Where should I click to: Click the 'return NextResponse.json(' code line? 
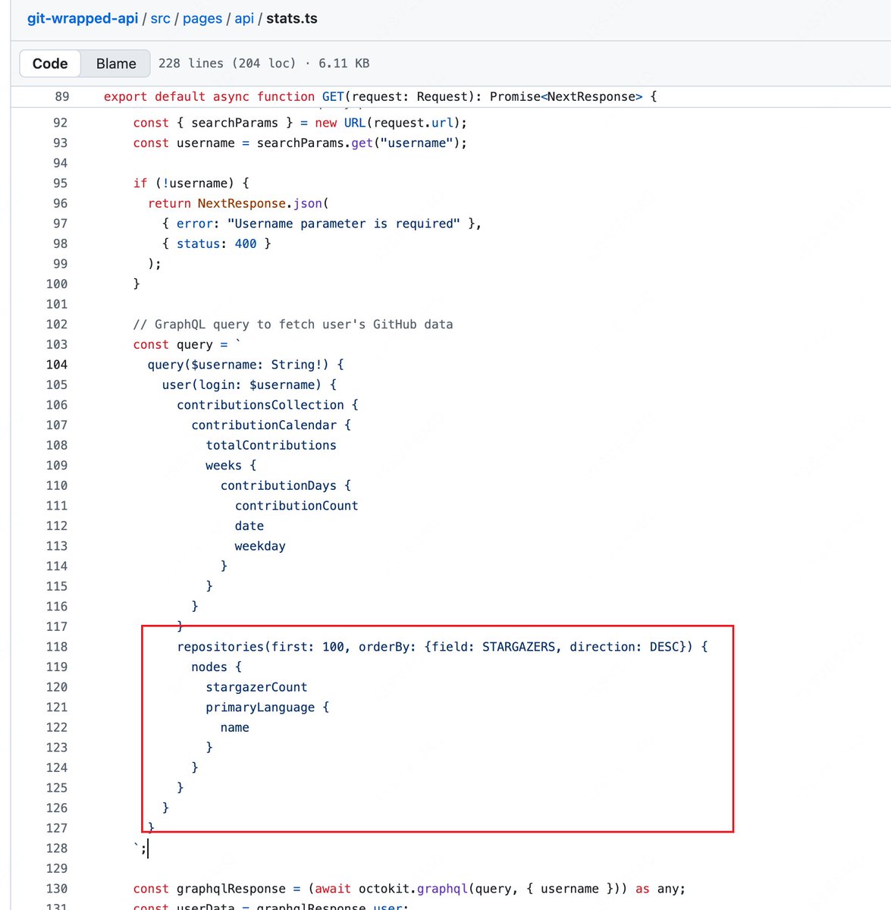click(x=238, y=203)
